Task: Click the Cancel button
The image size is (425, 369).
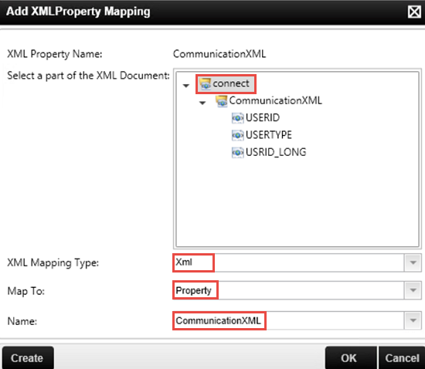Action: point(402,358)
